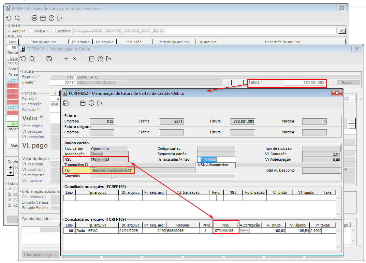The image size is (366, 263).
Task: Click upper left-arrow button in Opções section
Action: [x=11, y=167]
